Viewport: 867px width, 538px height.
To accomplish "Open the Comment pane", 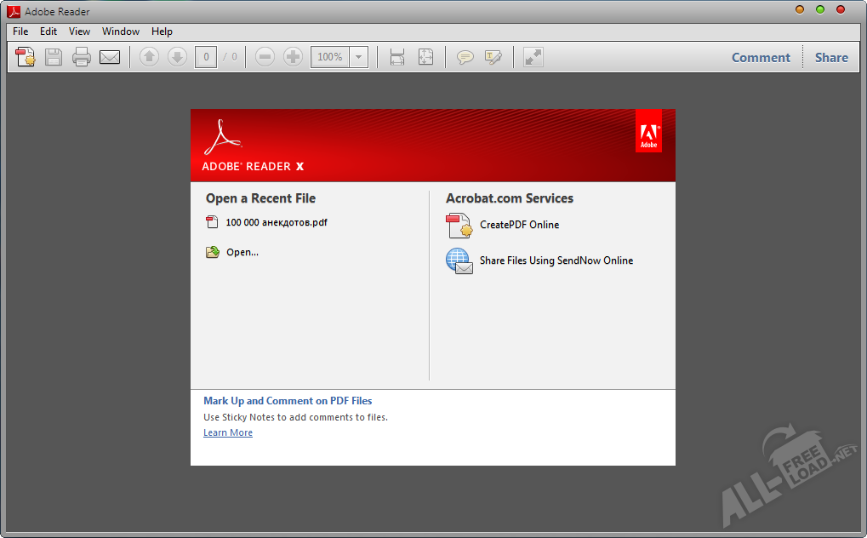I will click(761, 58).
